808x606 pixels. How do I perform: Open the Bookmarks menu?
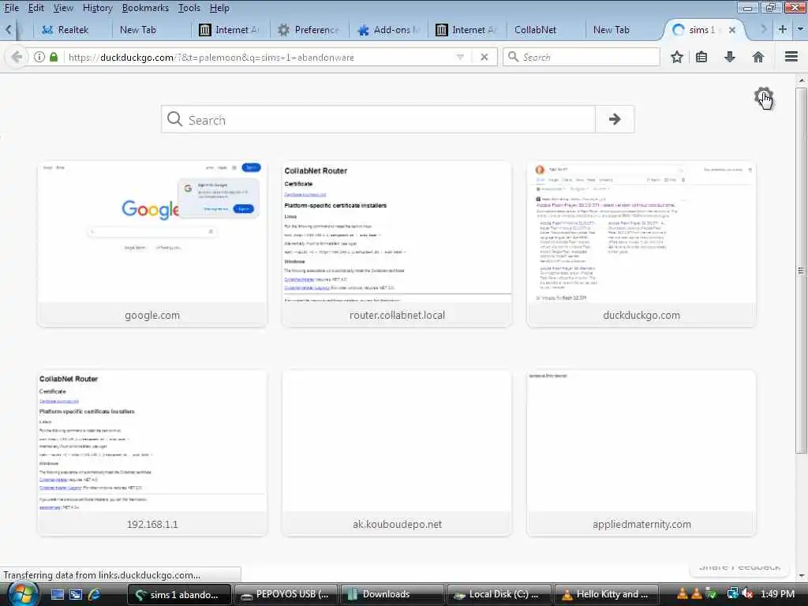pos(145,8)
